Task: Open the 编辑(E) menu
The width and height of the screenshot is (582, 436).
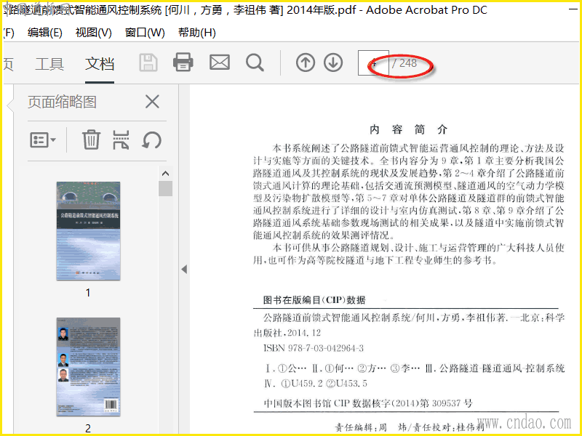Action: point(45,33)
